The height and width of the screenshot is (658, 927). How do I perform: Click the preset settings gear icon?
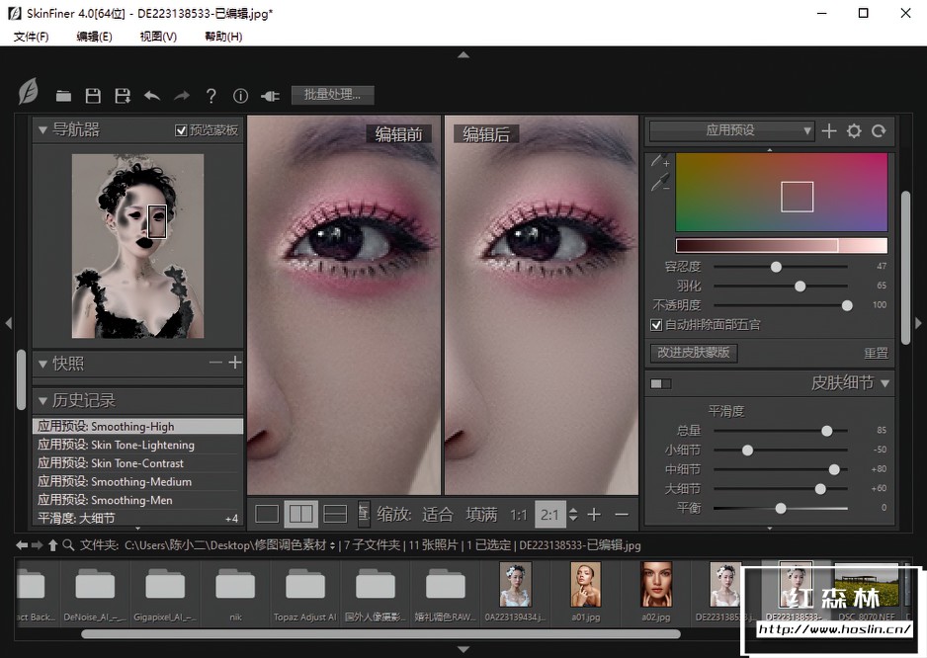(854, 130)
